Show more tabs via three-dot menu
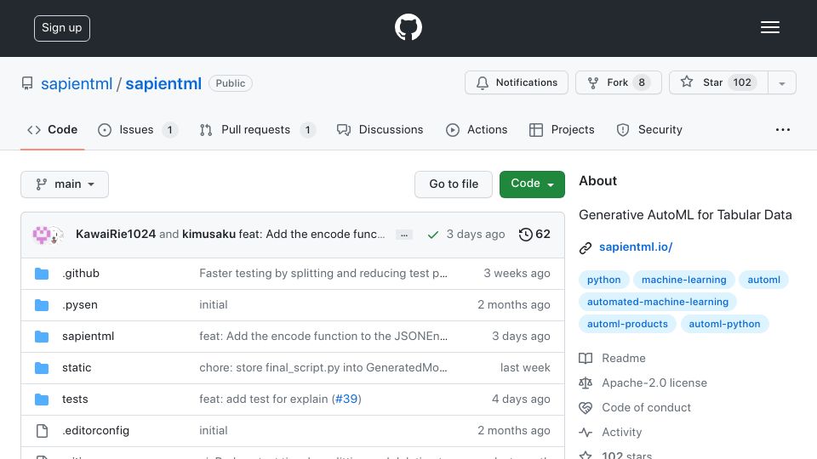The height and width of the screenshot is (459, 817). point(783,129)
